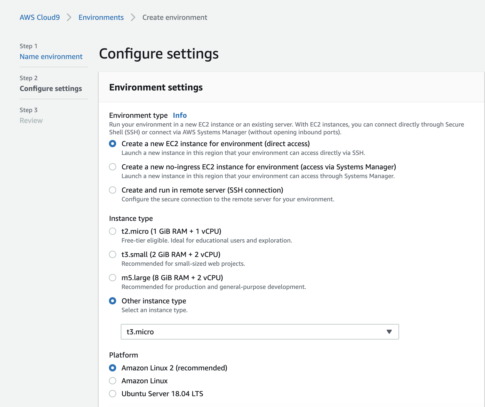
Task: Select Amazon Linux 2 (recommended) platform
Action: click(x=113, y=368)
